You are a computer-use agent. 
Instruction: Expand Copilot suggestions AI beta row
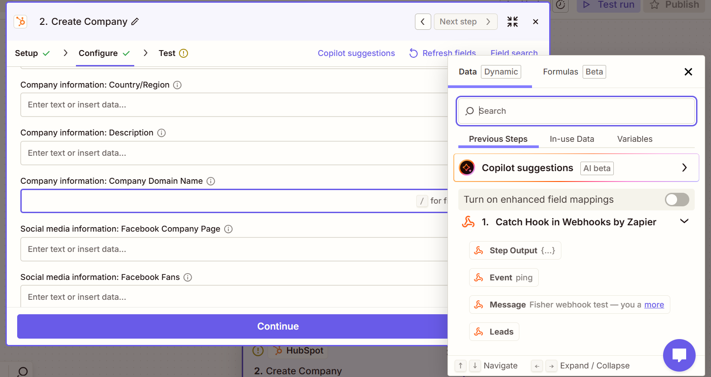(x=576, y=168)
